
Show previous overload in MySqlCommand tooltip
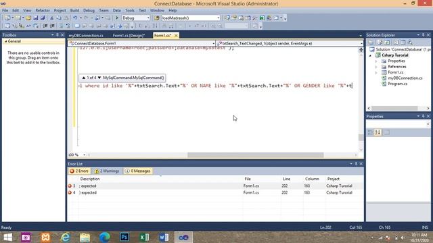(83, 78)
